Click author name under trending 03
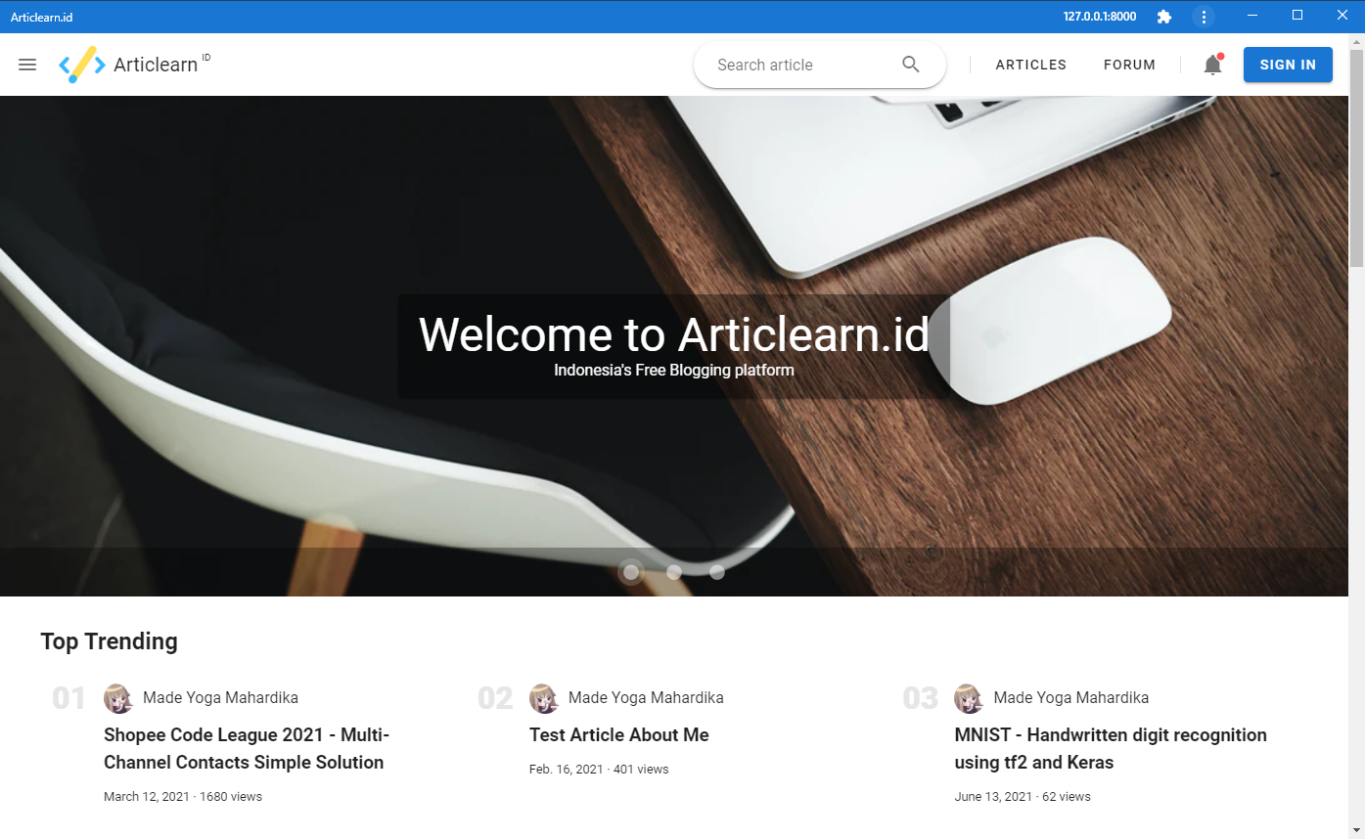The image size is (1365, 839). pos(1071,698)
